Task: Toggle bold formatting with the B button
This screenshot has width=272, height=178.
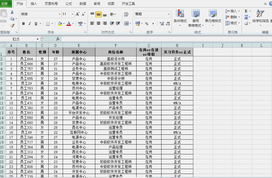Action: coord(23,24)
